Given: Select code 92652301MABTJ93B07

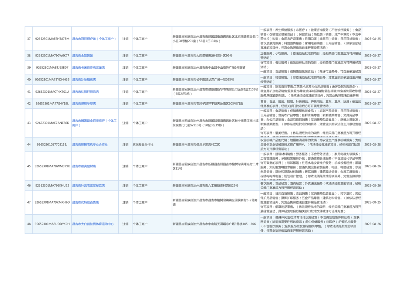Looking at the screenshot, I should pos(52,68).
